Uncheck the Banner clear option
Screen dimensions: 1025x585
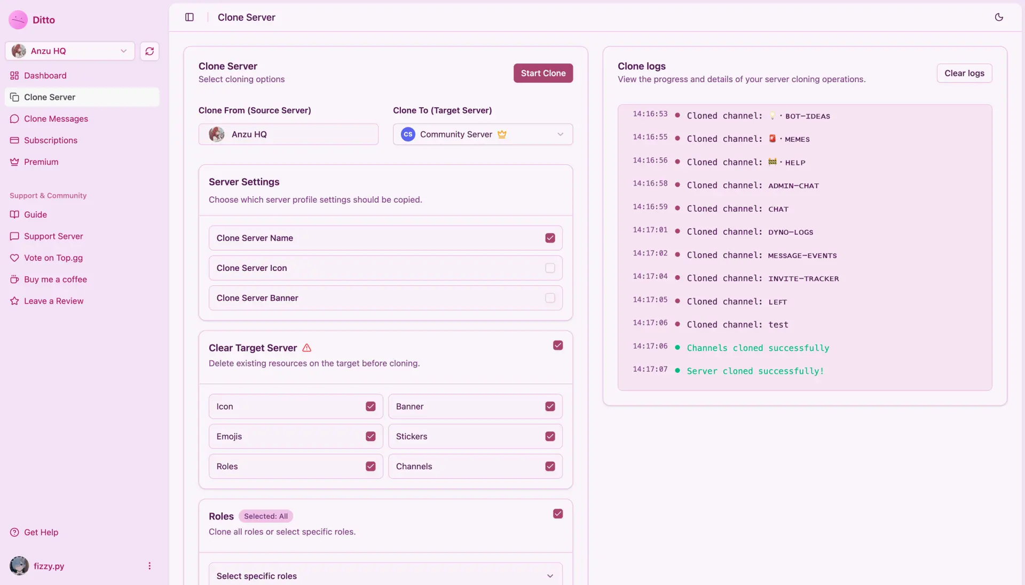click(550, 406)
